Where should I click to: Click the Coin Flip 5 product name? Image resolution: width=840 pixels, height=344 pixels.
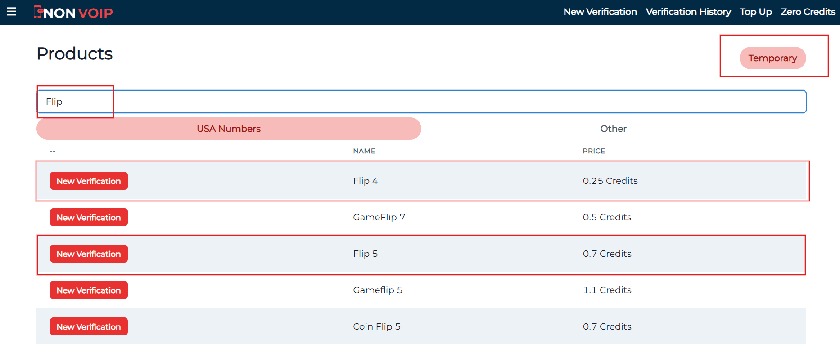pos(376,326)
